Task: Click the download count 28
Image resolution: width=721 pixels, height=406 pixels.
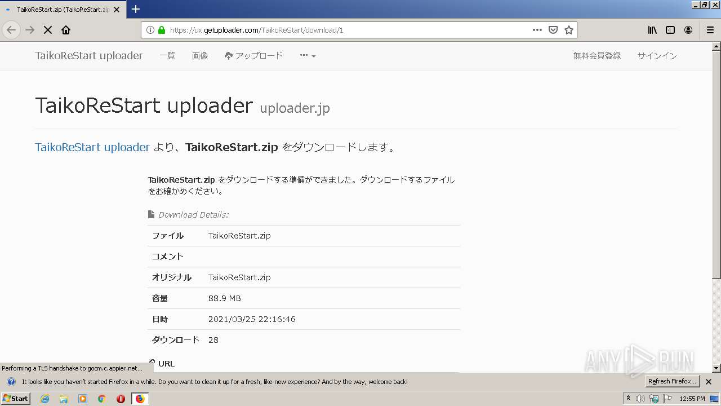Action: pyautogui.click(x=213, y=340)
